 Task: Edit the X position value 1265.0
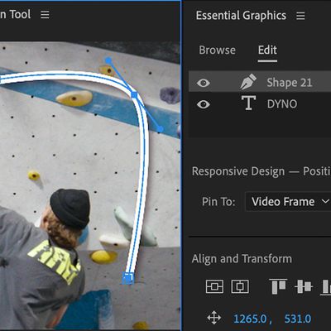(x=250, y=319)
